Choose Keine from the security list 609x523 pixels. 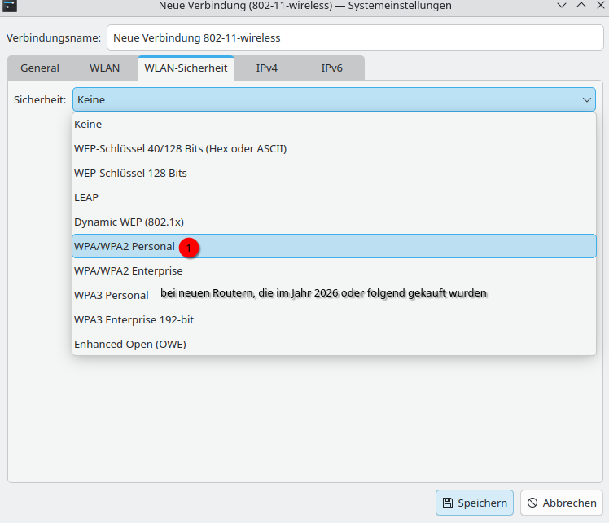[x=88, y=125]
